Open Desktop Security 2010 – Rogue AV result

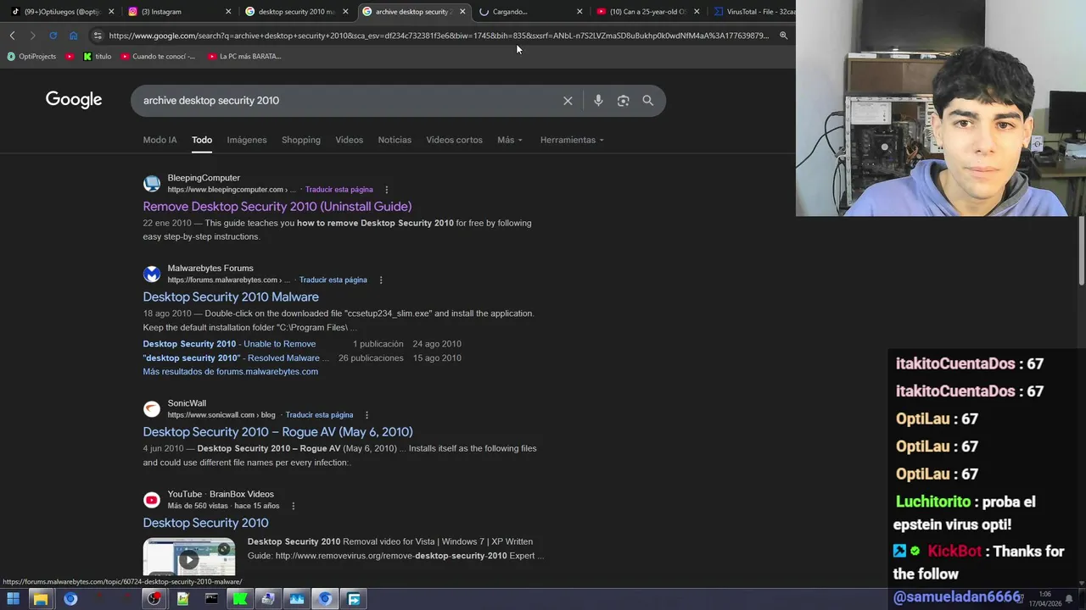(277, 432)
